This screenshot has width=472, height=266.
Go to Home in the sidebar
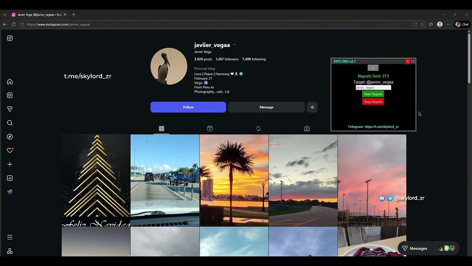coord(10,82)
